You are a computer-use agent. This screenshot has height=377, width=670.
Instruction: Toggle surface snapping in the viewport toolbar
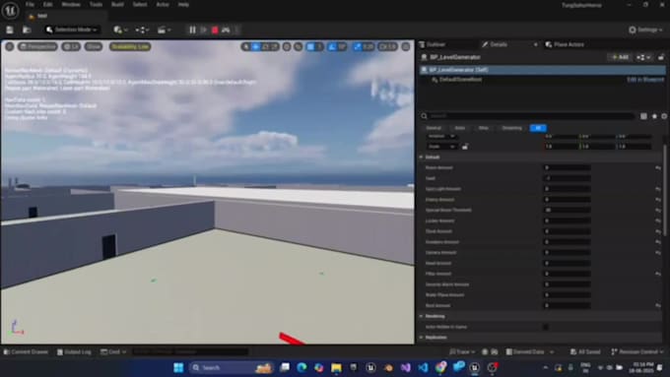[x=299, y=46]
